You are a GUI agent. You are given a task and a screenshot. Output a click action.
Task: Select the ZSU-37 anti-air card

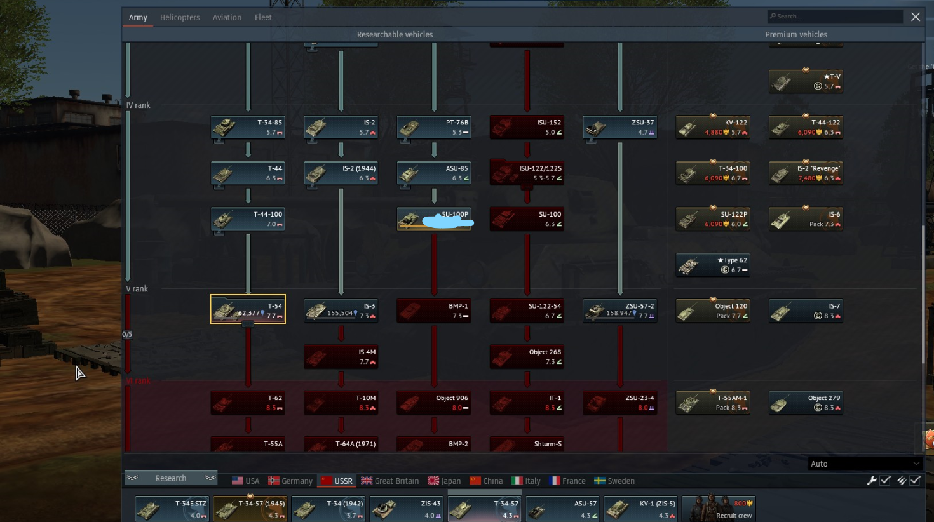coord(620,127)
